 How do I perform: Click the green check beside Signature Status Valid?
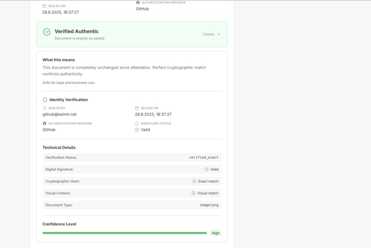(x=137, y=130)
